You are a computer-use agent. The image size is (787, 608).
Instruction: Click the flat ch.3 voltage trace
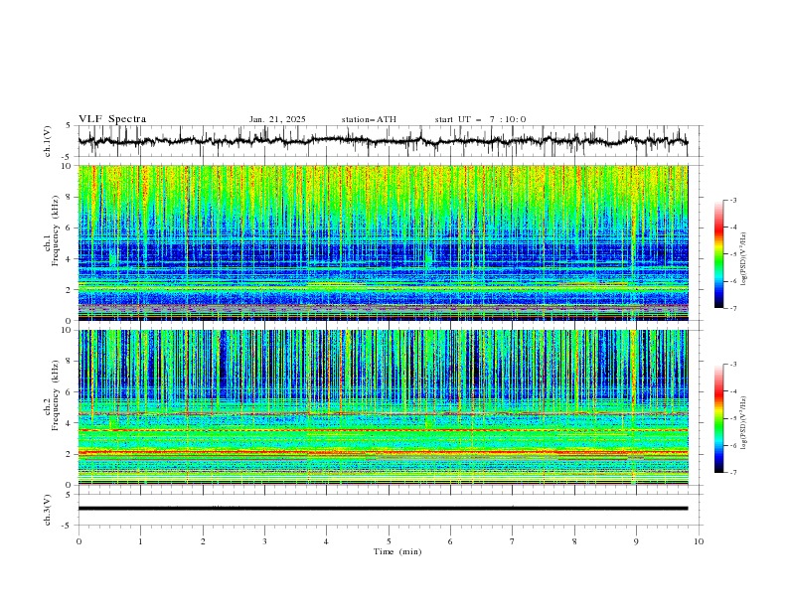(383, 509)
